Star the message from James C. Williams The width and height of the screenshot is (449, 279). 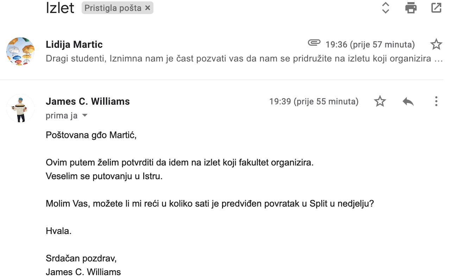[380, 102]
